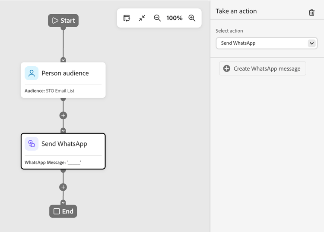
Task: Zoom in with the plus magnifier
Action: click(x=192, y=18)
